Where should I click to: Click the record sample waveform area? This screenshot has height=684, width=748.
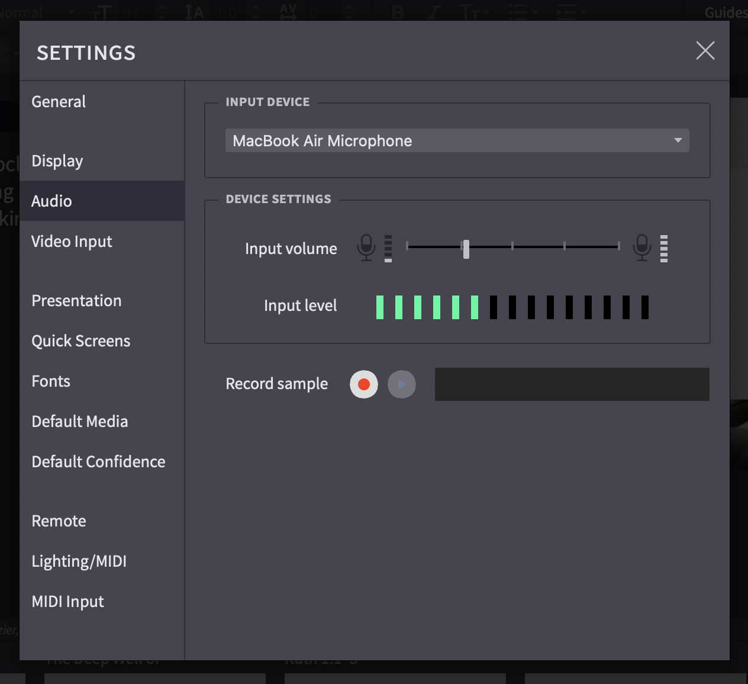click(572, 384)
